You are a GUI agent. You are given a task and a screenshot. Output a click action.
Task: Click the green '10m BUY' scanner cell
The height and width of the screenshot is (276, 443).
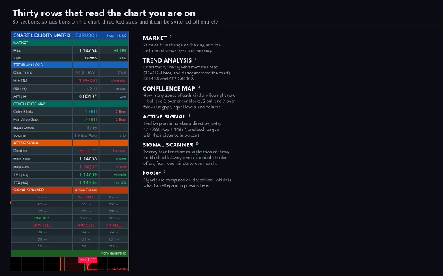coord(42,219)
